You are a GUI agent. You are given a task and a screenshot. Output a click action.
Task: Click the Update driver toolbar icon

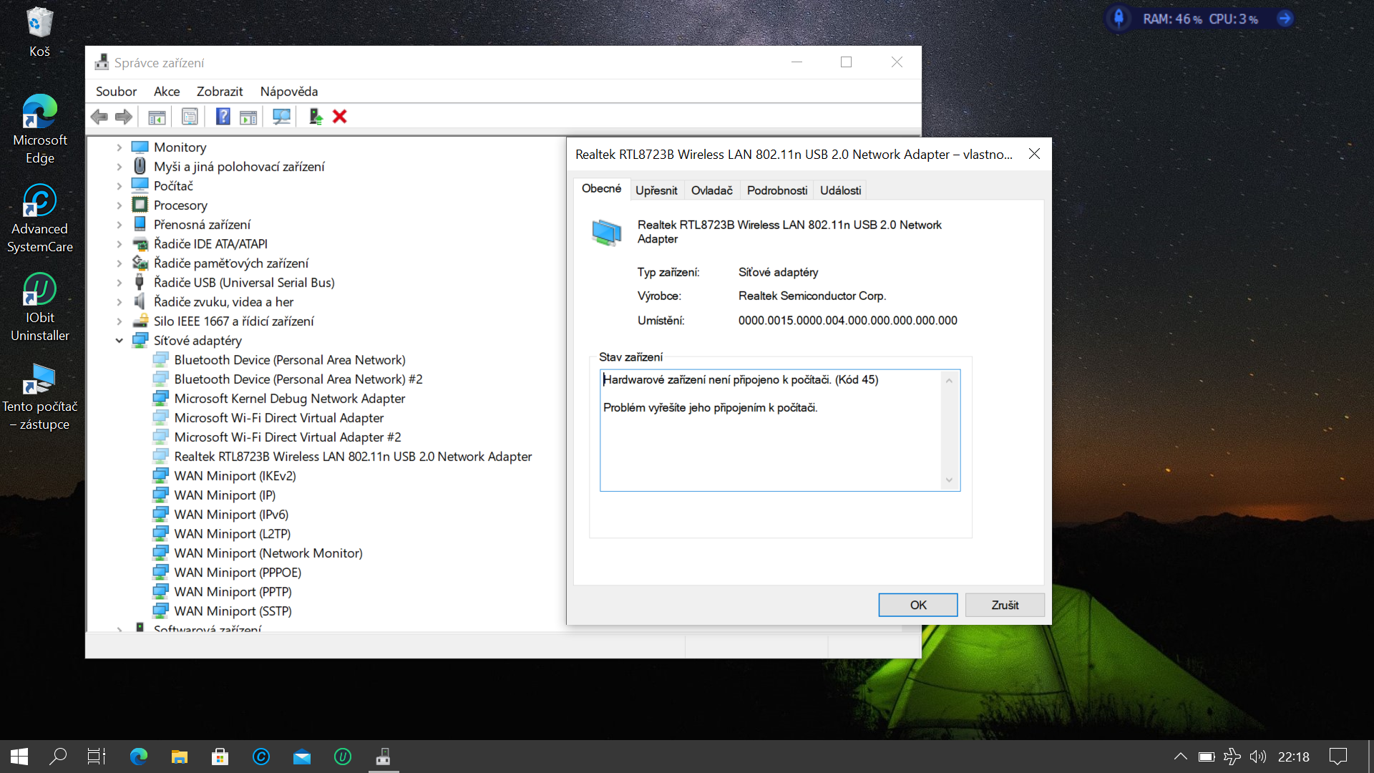tap(316, 117)
